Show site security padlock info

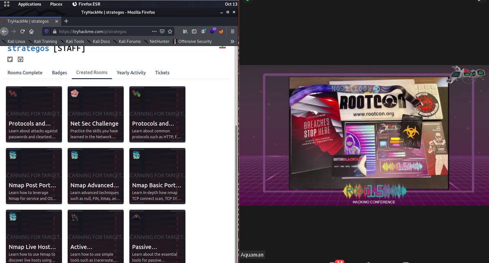coord(54,31)
